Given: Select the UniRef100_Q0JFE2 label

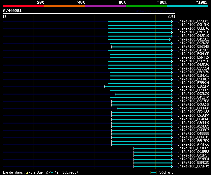Looking at the screenshot, I should pyautogui.click(x=193, y=152).
